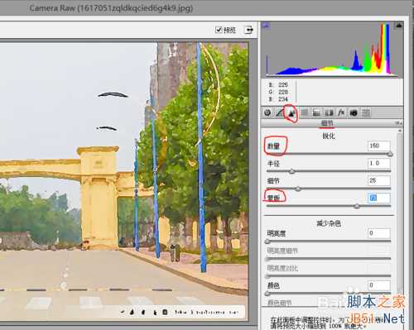Viewport: 414px width, 330px height.
Task: Click the RGB histogram graph
Action: point(332,50)
